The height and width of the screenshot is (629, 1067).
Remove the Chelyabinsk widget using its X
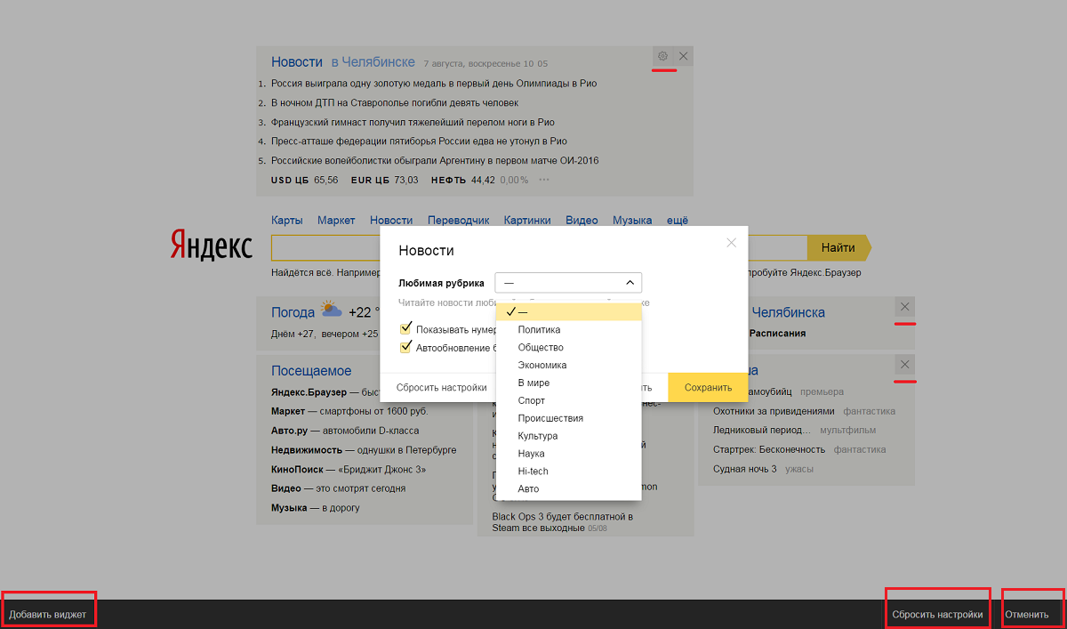click(x=904, y=307)
